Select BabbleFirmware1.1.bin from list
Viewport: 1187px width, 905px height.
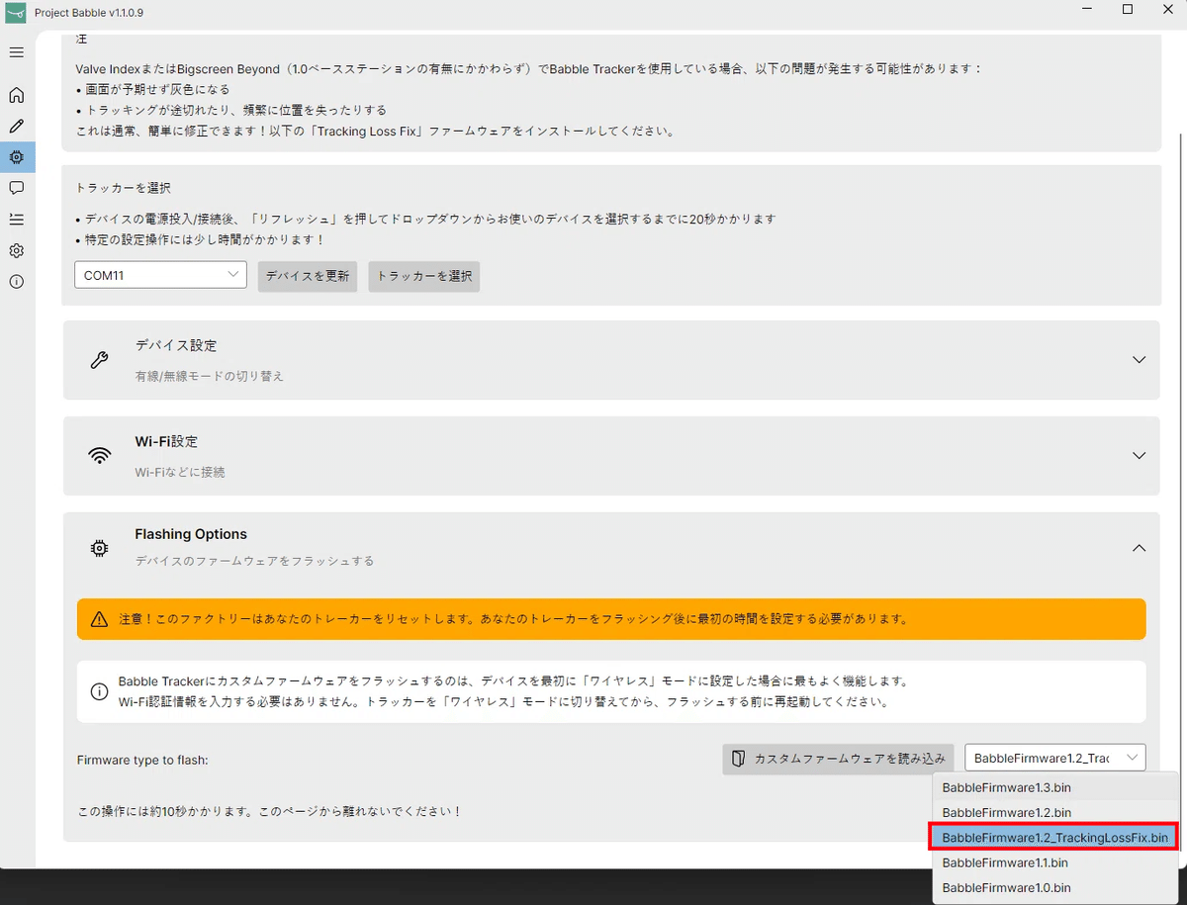1054,862
